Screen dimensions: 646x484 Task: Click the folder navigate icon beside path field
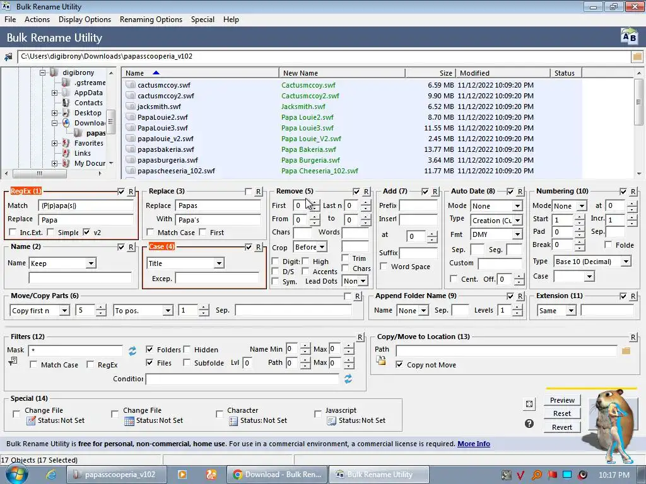(x=8, y=57)
